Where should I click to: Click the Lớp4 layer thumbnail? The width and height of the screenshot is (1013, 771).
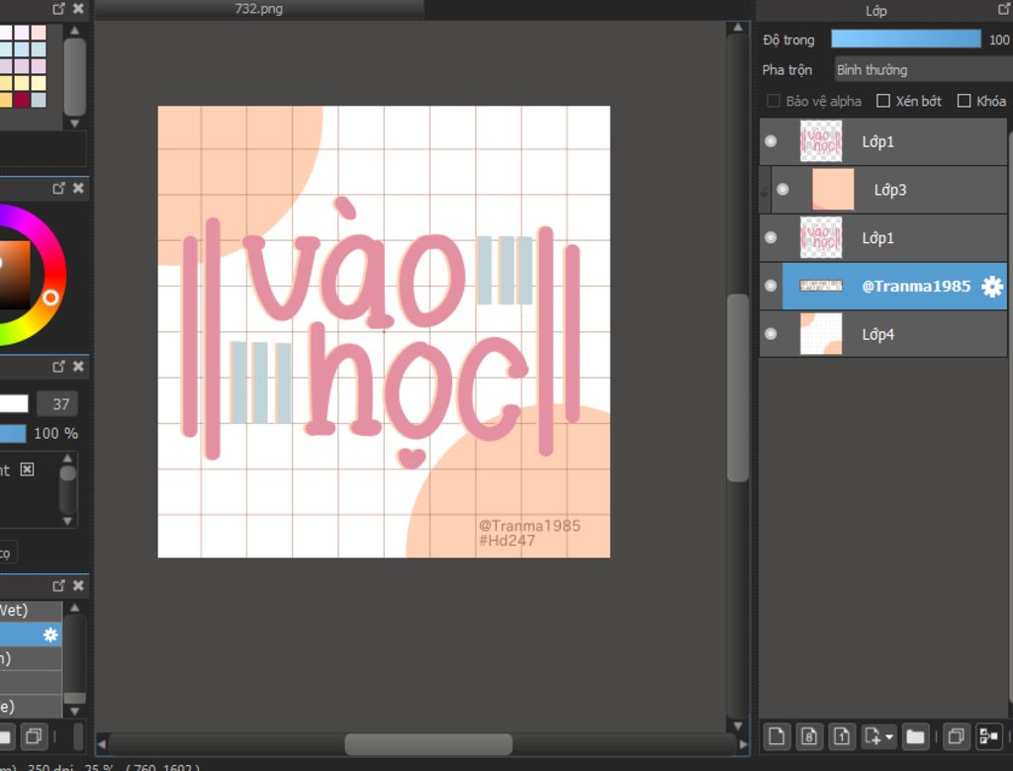820,334
